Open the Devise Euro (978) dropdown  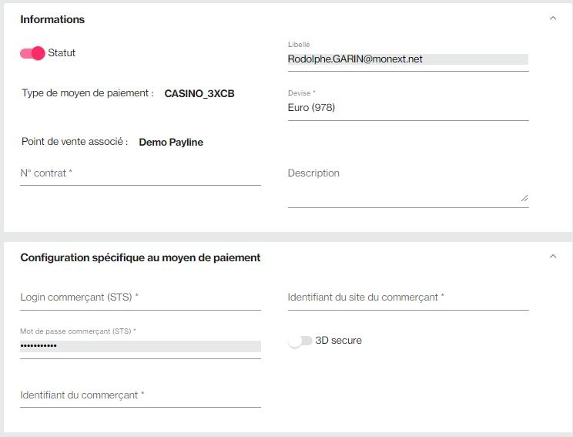click(408, 107)
